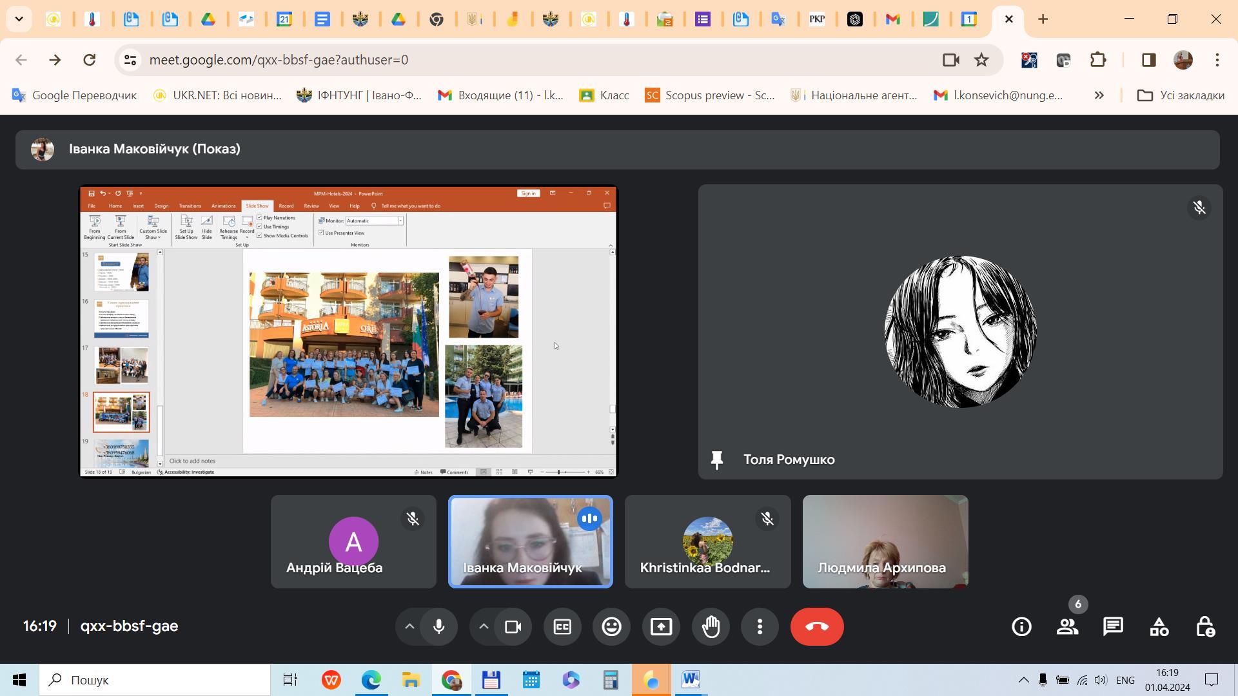This screenshot has width=1238, height=696.
Task: Click the raise hand icon
Action: (x=711, y=626)
